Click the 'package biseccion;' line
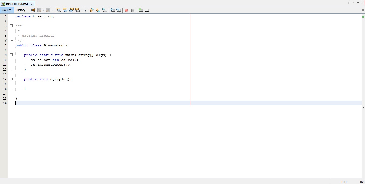 pyautogui.click(x=35, y=16)
